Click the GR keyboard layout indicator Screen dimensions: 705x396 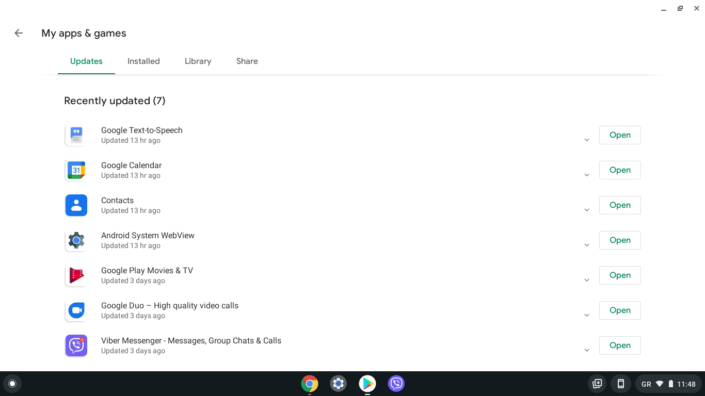646,384
